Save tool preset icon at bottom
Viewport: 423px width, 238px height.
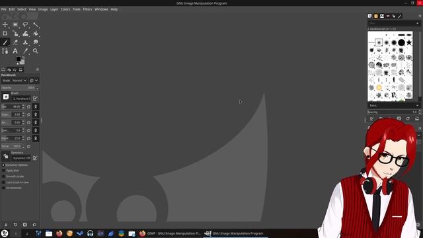pos(6,225)
